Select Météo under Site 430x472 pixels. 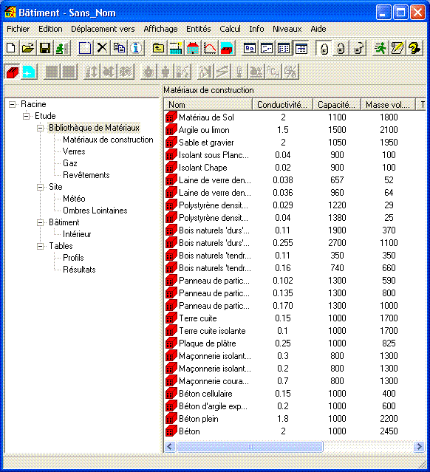tap(74, 199)
